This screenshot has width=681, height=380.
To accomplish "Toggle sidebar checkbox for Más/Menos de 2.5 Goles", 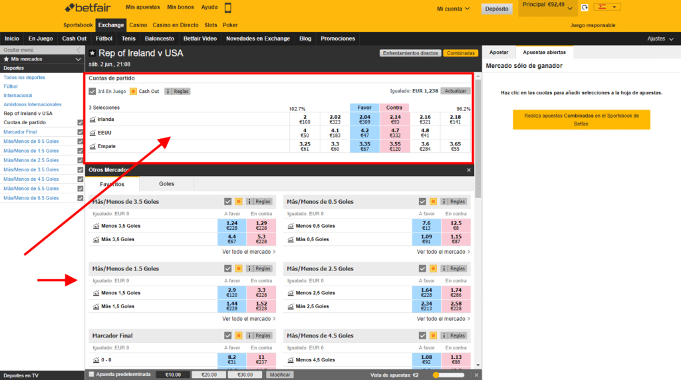I will coord(80,161).
